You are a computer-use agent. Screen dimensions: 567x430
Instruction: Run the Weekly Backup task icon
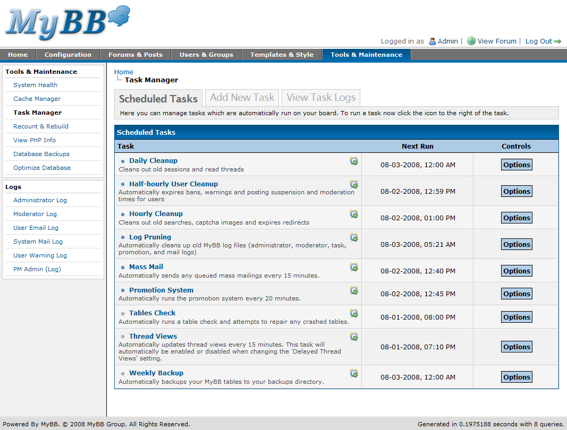click(354, 373)
